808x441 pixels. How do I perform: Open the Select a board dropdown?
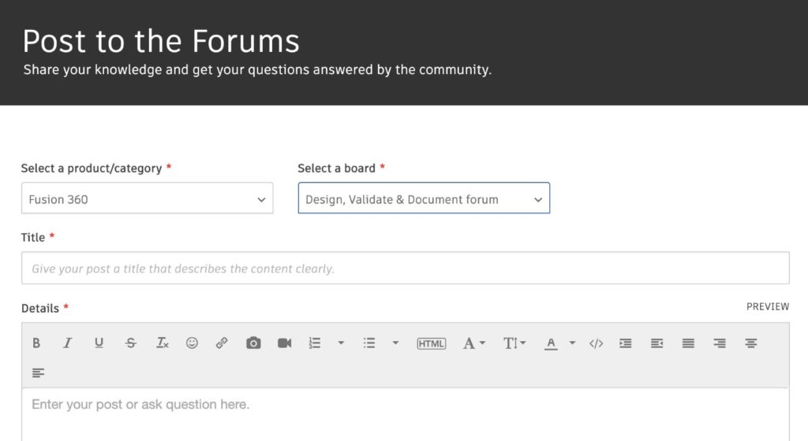tap(424, 199)
